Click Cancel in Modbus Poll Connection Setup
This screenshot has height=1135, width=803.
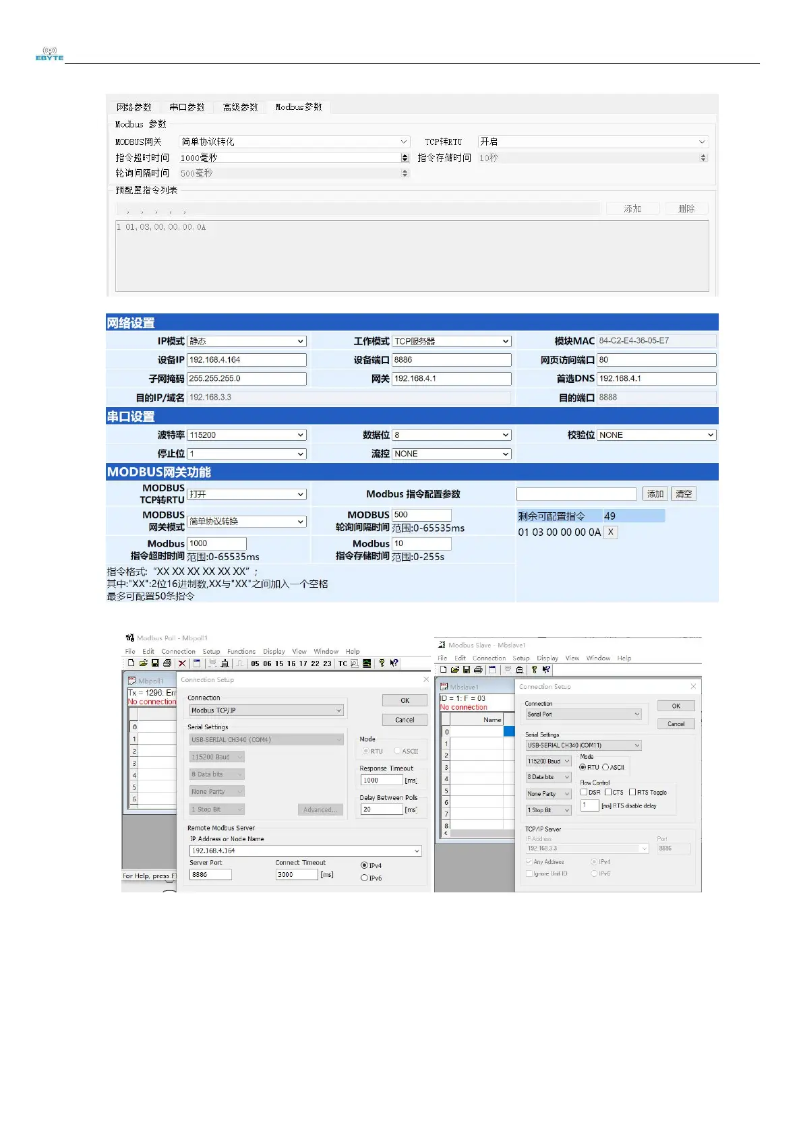(405, 720)
